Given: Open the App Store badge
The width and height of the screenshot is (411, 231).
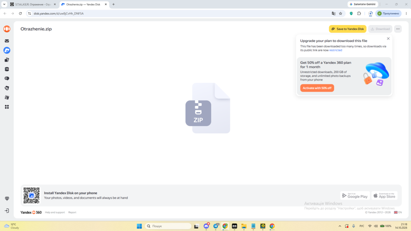Looking at the screenshot, I should click(384, 196).
